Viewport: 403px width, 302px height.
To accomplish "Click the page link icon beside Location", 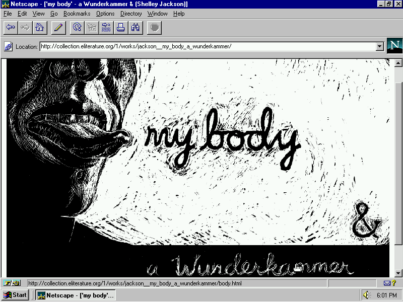I will (8, 47).
